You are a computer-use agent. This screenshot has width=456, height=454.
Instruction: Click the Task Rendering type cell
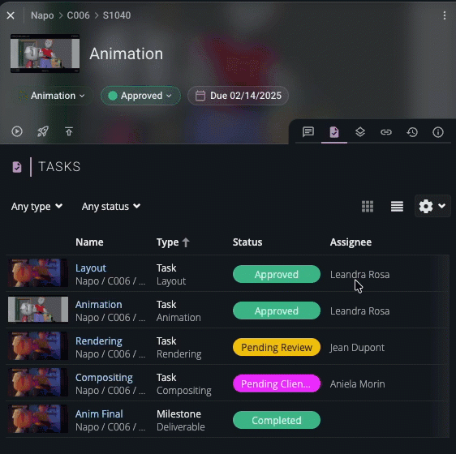coord(179,347)
